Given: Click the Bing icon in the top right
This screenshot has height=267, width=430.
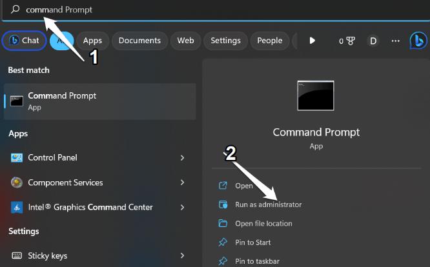Looking at the screenshot, I should click(x=418, y=41).
